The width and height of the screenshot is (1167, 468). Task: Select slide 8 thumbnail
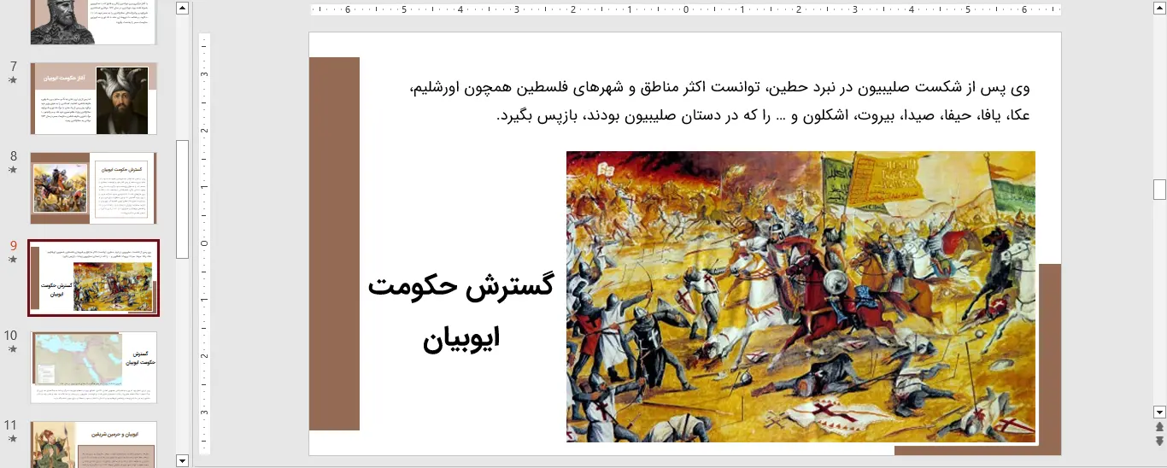point(94,188)
